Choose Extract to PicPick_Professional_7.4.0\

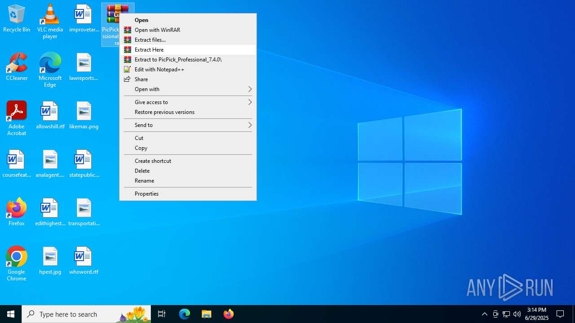[x=188, y=60]
